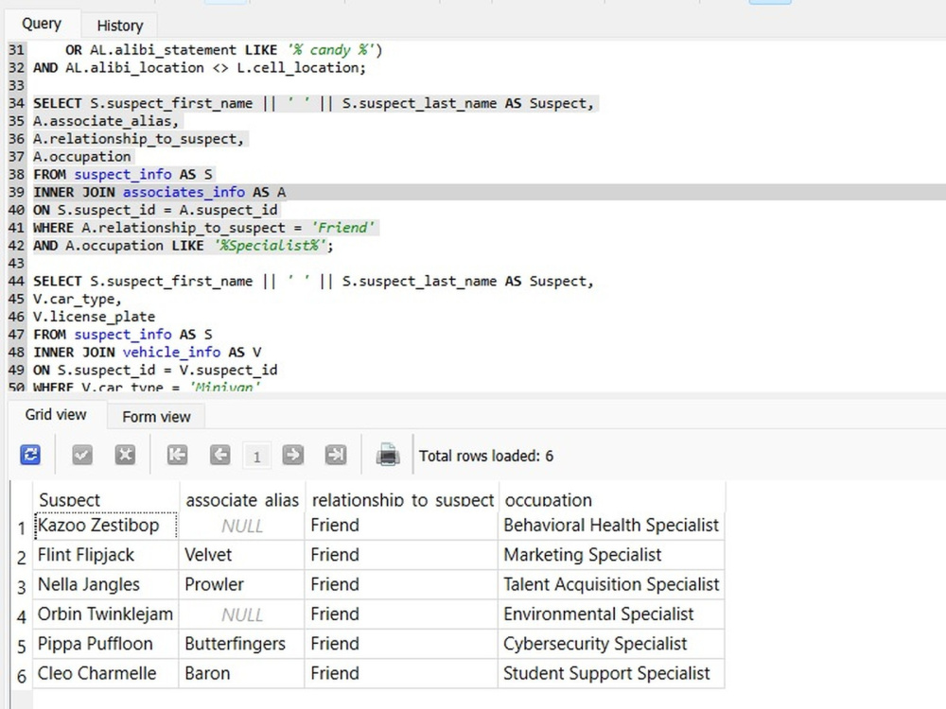
Task: Click the 'Friend' string on line 41
Action: pos(342,227)
